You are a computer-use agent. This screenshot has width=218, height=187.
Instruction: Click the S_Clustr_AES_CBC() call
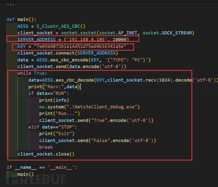coord(61,26)
